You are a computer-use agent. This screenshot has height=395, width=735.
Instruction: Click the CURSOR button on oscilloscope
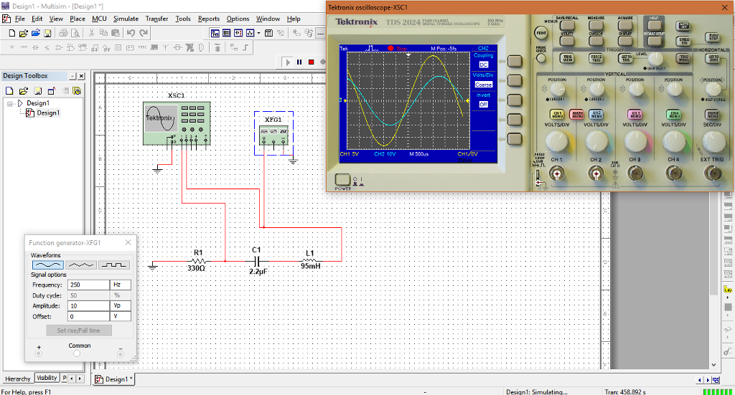[596, 40]
